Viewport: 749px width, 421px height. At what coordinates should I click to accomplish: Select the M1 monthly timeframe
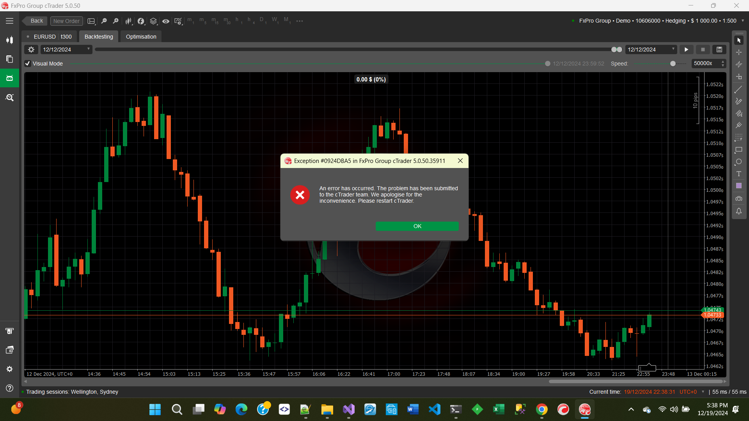tap(287, 21)
